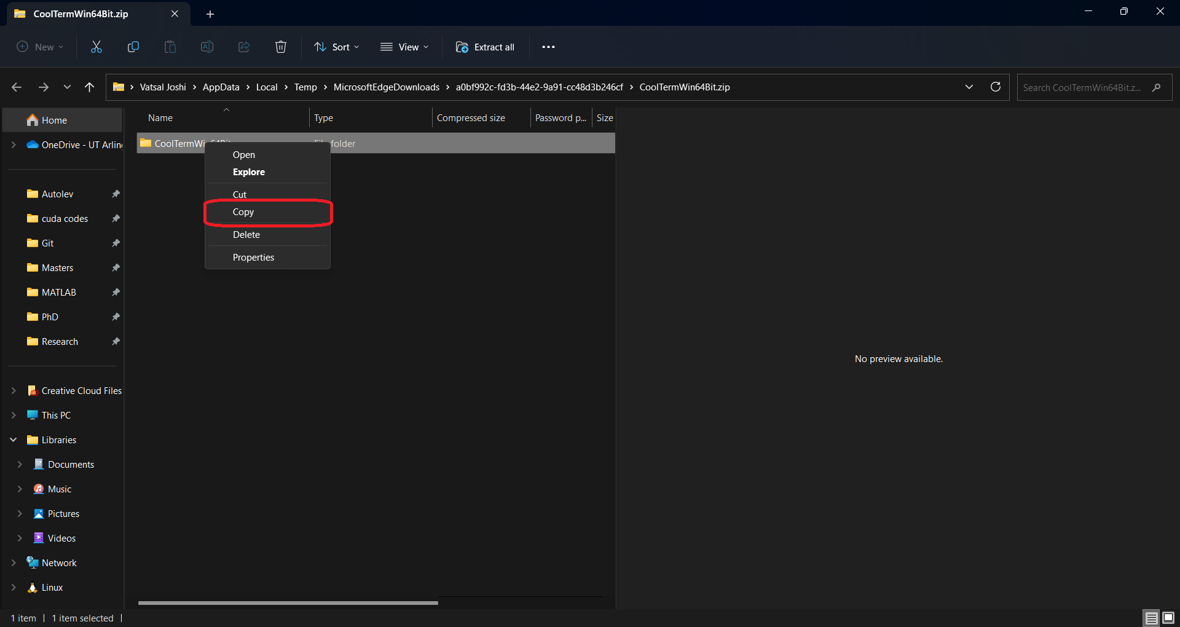Click MicrosoftEdgeDownloads in the breadcrumb path
1180x627 pixels.
click(x=386, y=87)
